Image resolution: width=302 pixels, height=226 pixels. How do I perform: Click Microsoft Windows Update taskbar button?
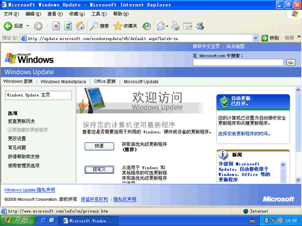point(88,220)
